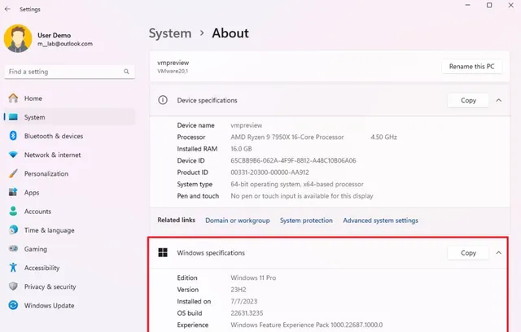Click the System type value text

coord(297,184)
